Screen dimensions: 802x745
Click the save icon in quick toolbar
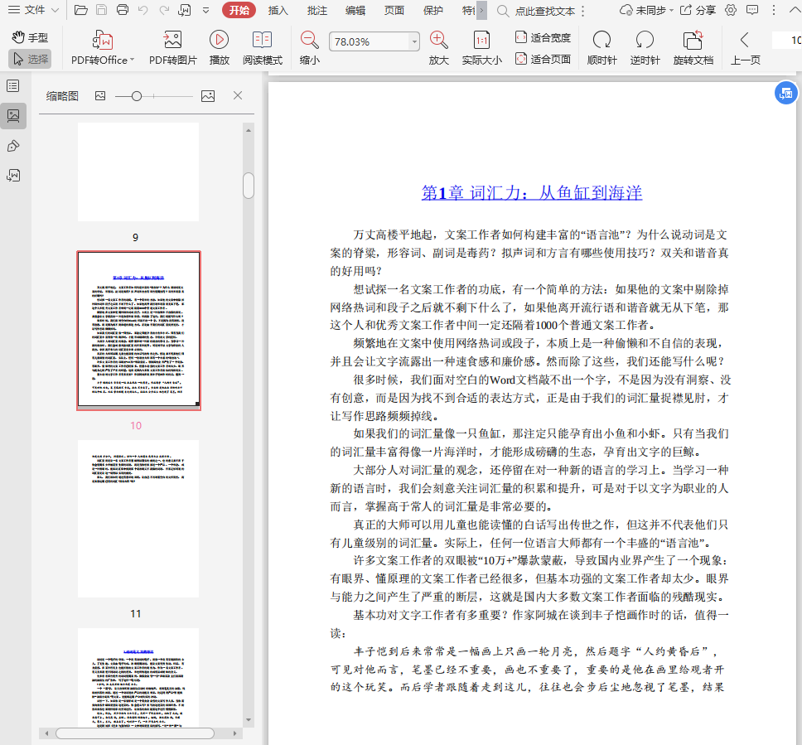(x=102, y=10)
